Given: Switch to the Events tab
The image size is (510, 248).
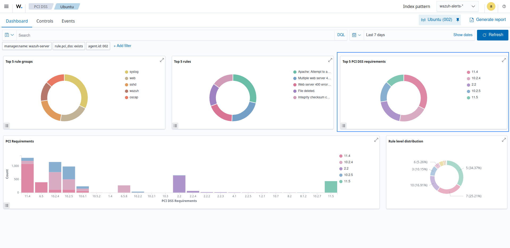Looking at the screenshot, I should (x=68, y=21).
